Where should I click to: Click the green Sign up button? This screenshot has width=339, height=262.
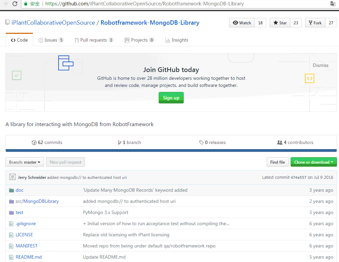click(x=171, y=98)
